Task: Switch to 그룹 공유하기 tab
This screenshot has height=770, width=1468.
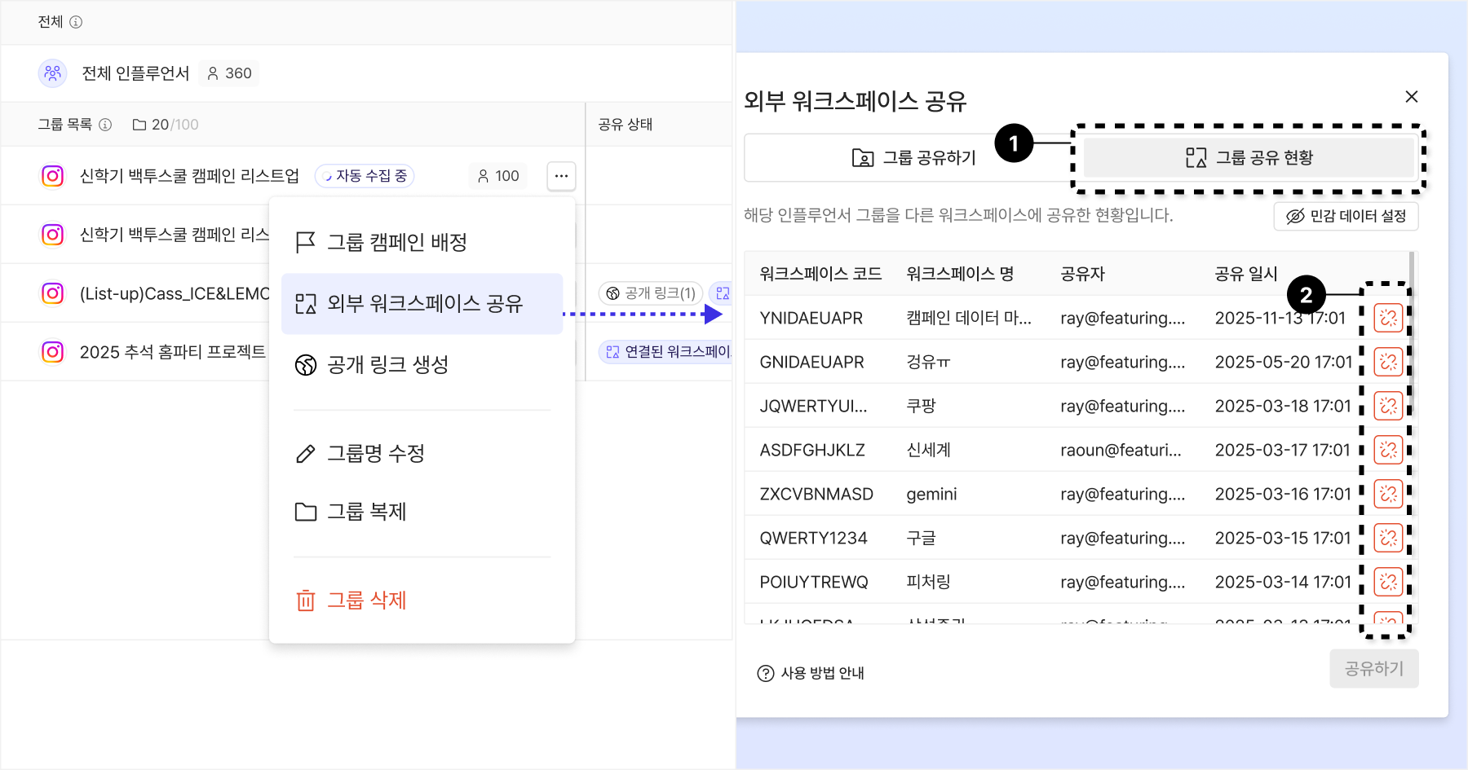Action: (913, 158)
